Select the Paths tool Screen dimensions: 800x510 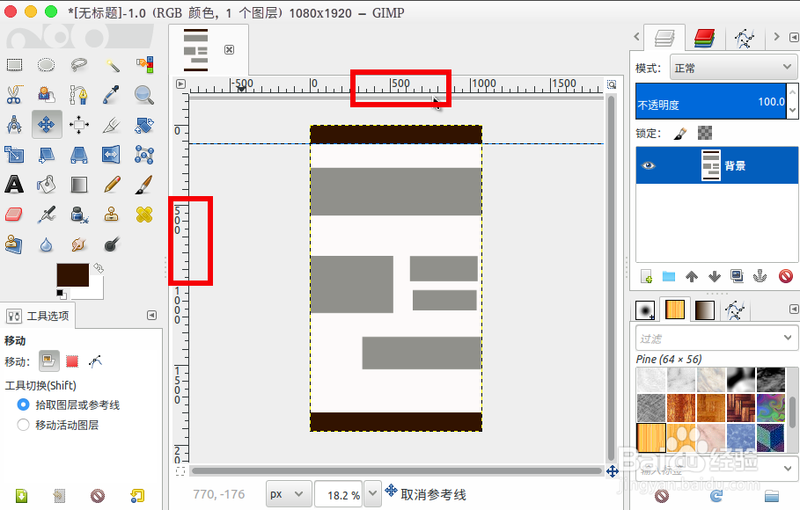(x=79, y=94)
